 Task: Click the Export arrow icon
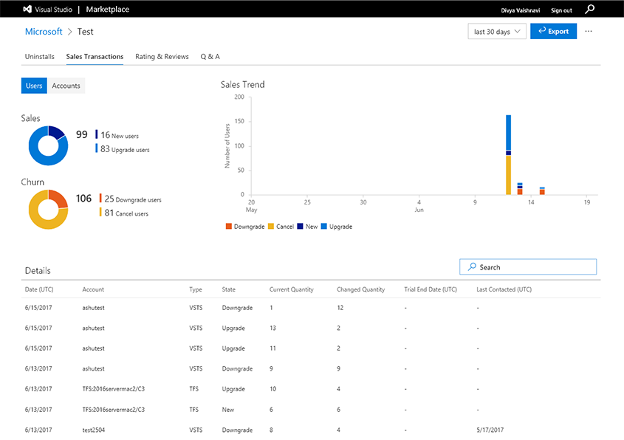click(541, 31)
